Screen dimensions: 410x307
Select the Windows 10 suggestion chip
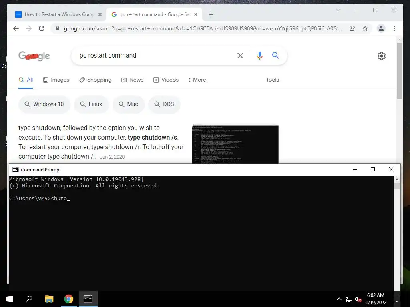[44, 104]
